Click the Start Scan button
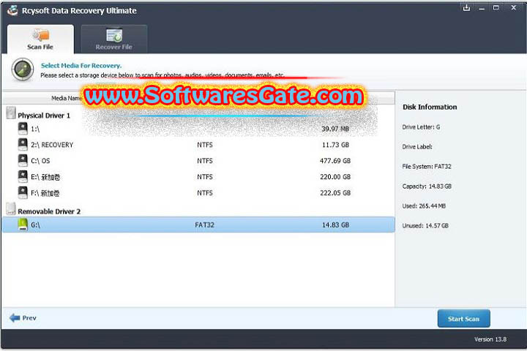The height and width of the screenshot is (351, 527). [x=463, y=318]
